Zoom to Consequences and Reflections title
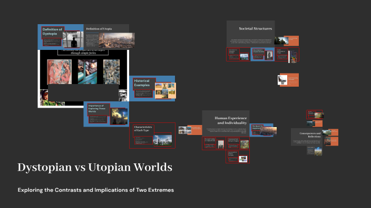371x208 pixels. click(x=310, y=135)
